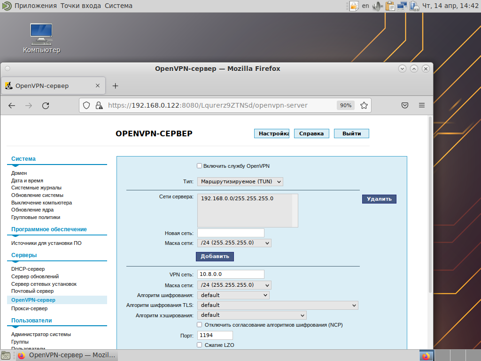Bookmark this page with the star icon
Screen dimensions: 481x361
coord(364,105)
